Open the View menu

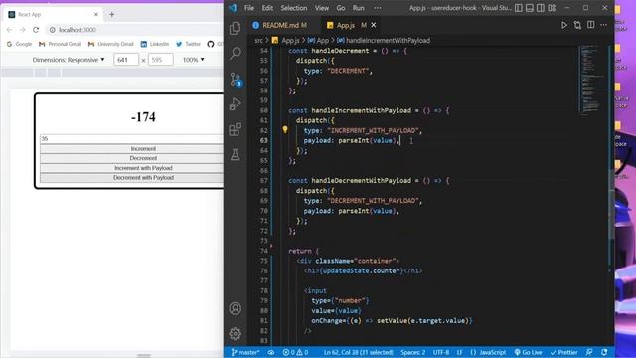[322, 8]
